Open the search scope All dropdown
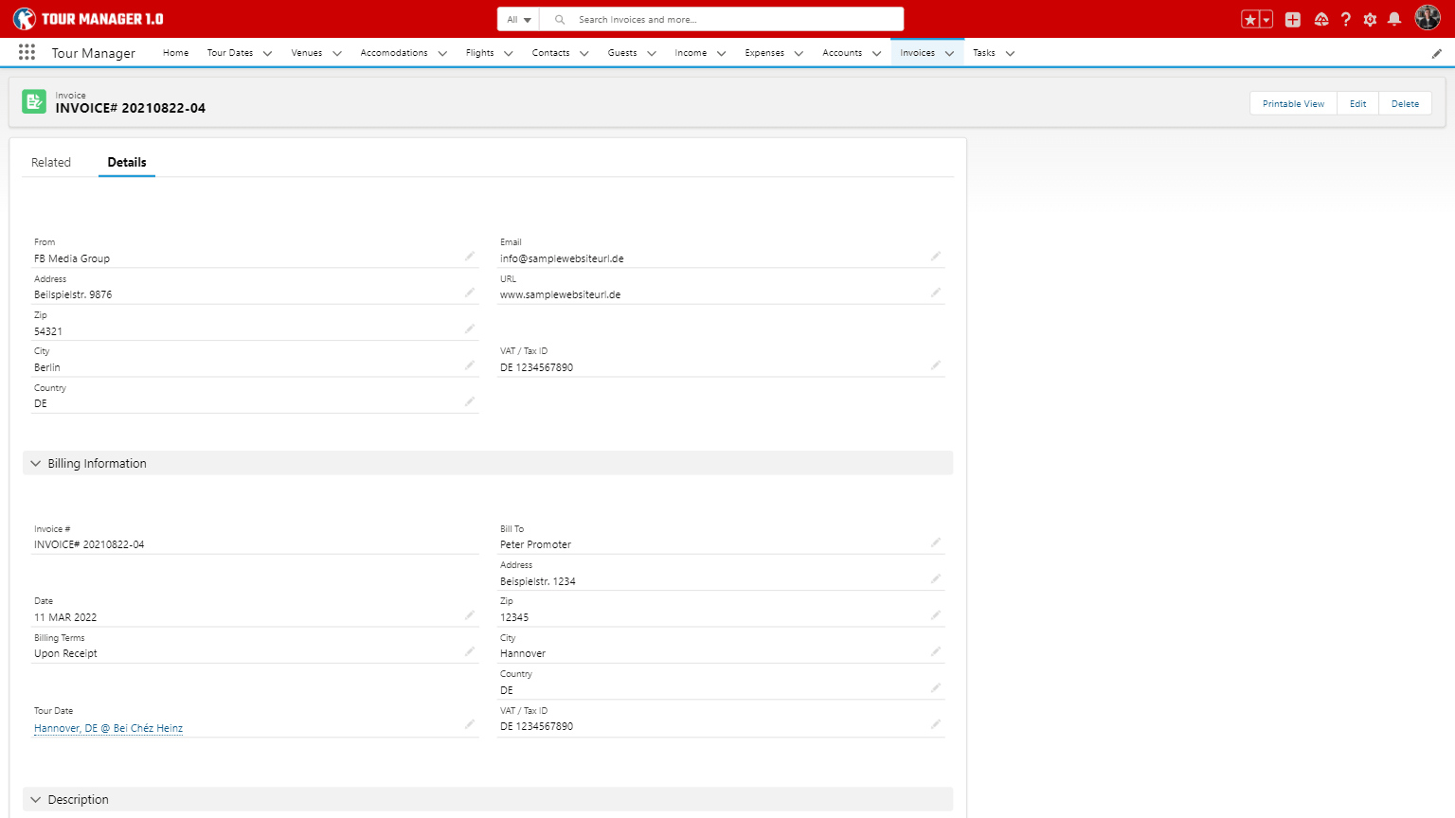This screenshot has width=1455, height=818. [518, 19]
